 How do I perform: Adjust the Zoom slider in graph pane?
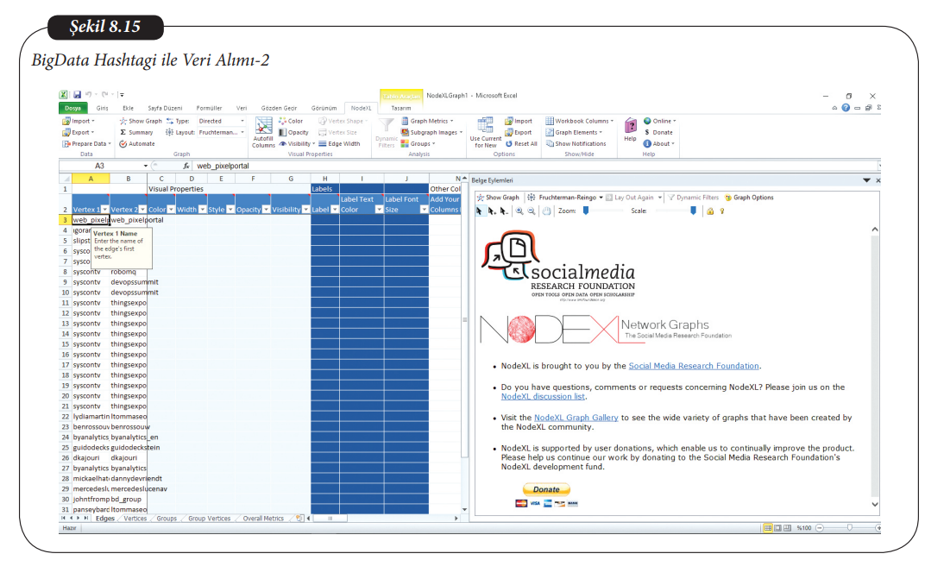point(586,211)
